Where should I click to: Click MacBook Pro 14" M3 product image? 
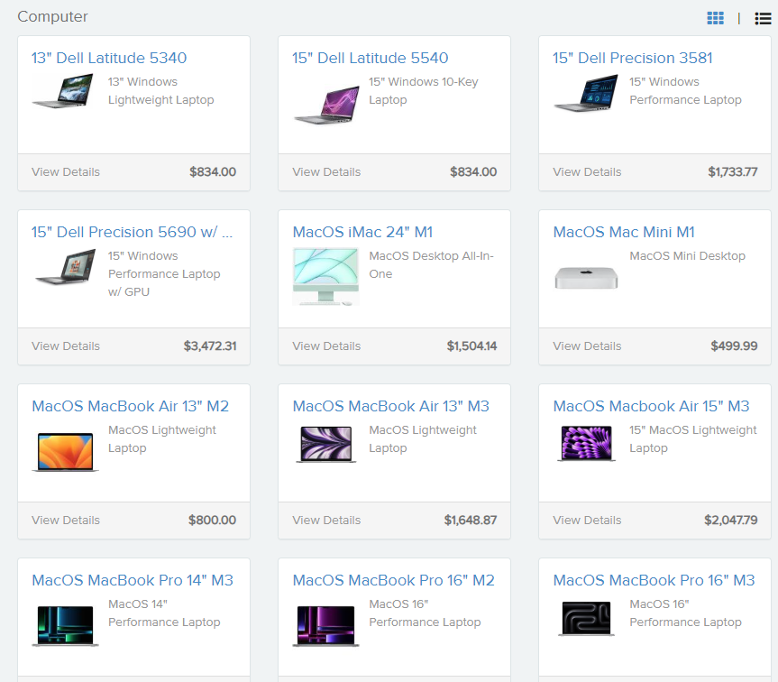[x=65, y=626]
